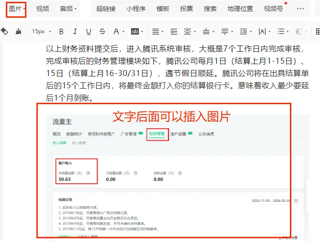Toggle underline formatting
Viewport: 320px width, 241px height.
click(x=89, y=32)
